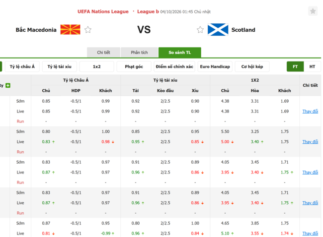
Task: Click the HDP column header
Action: (76, 91)
